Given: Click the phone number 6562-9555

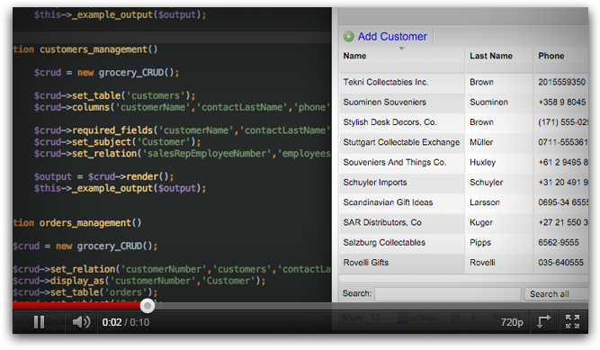Looking at the screenshot, I should 559,242.
